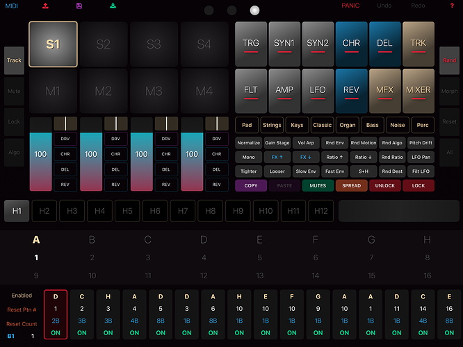This screenshot has height=347, width=463.
Task: Open the LFO page
Action: pos(318,91)
